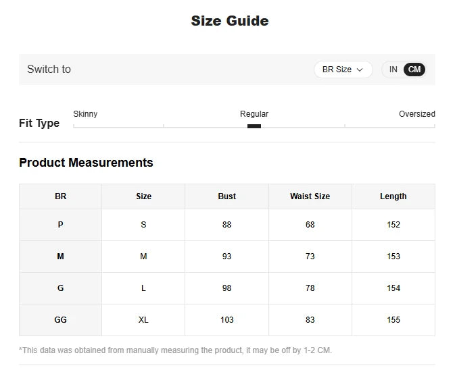Click the Size column header
The height and width of the screenshot is (374, 455).
(x=143, y=196)
